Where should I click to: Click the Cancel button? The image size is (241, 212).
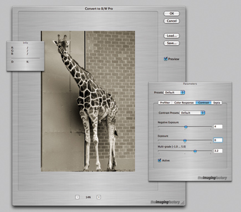[172, 21]
